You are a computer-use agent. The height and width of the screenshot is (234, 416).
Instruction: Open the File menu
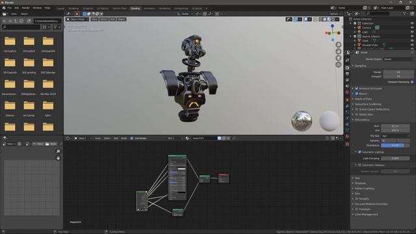(10, 8)
